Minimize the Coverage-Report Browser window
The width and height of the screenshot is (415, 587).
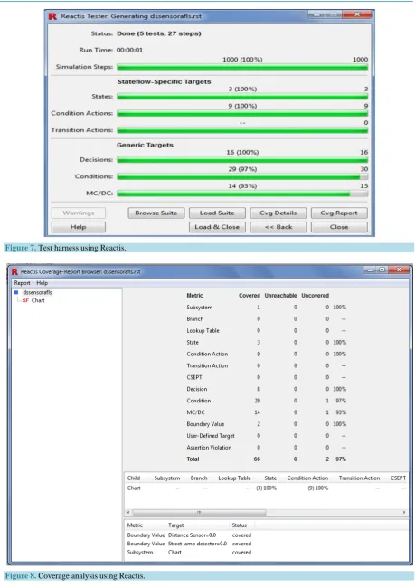pos(370,270)
